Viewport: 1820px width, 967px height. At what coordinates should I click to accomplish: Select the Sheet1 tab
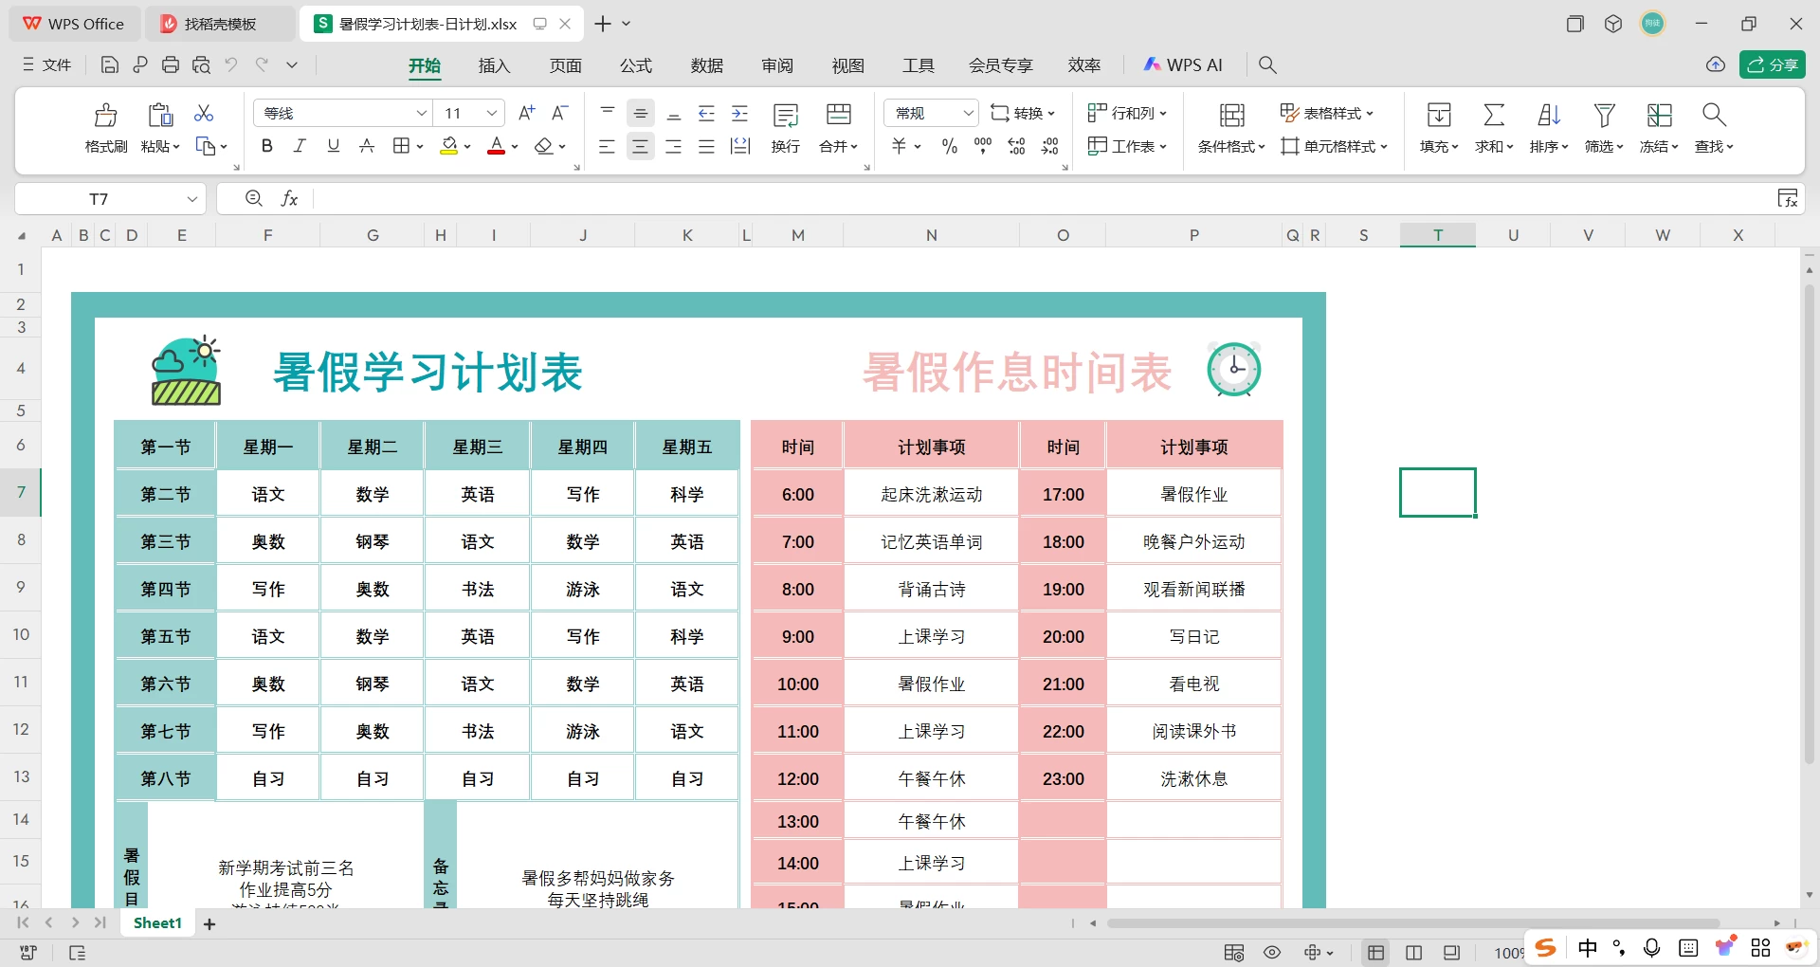coord(157,923)
